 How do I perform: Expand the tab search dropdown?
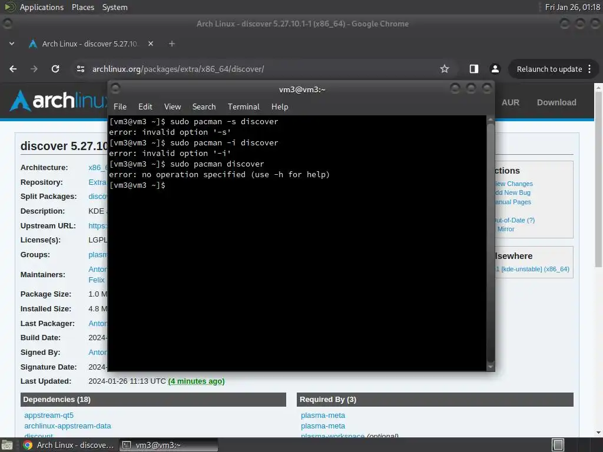pyautogui.click(x=12, y=44)
